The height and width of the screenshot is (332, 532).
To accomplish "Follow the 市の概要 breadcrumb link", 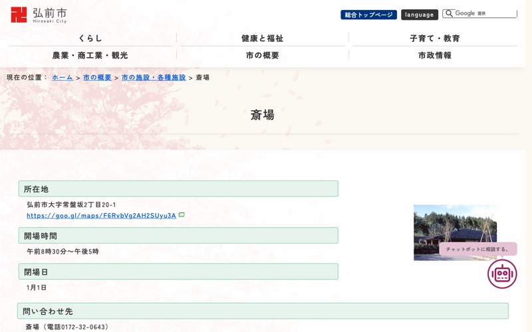I will coord(97,77).
